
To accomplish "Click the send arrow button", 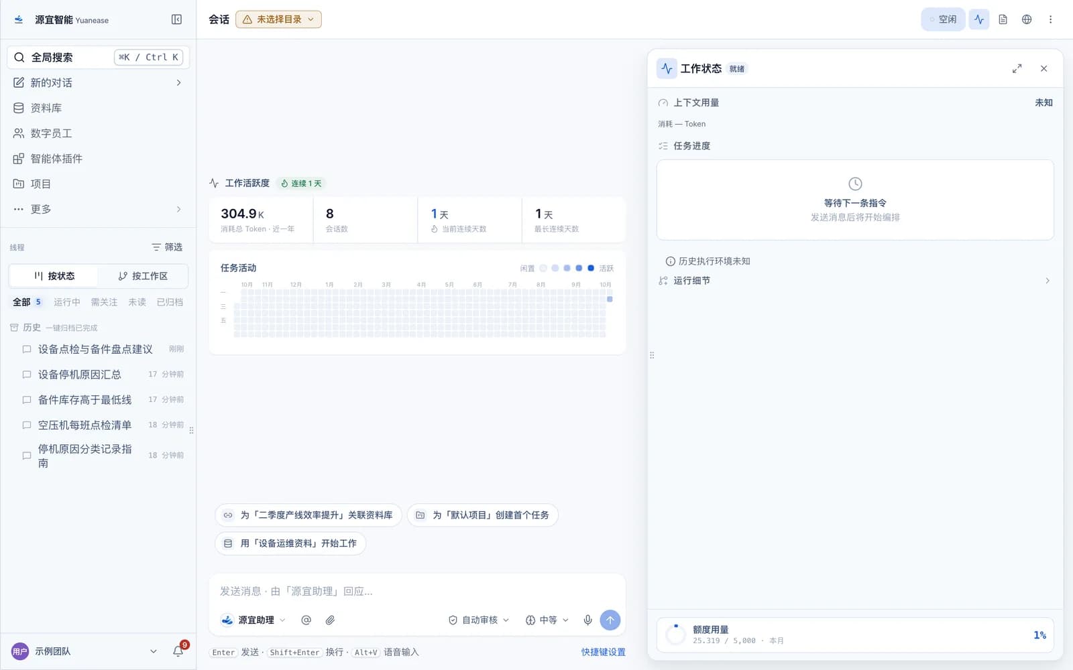I will coord(610,620).
